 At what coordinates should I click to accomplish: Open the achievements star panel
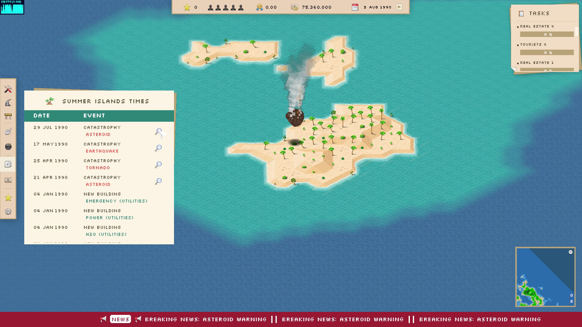click(8, 197)
